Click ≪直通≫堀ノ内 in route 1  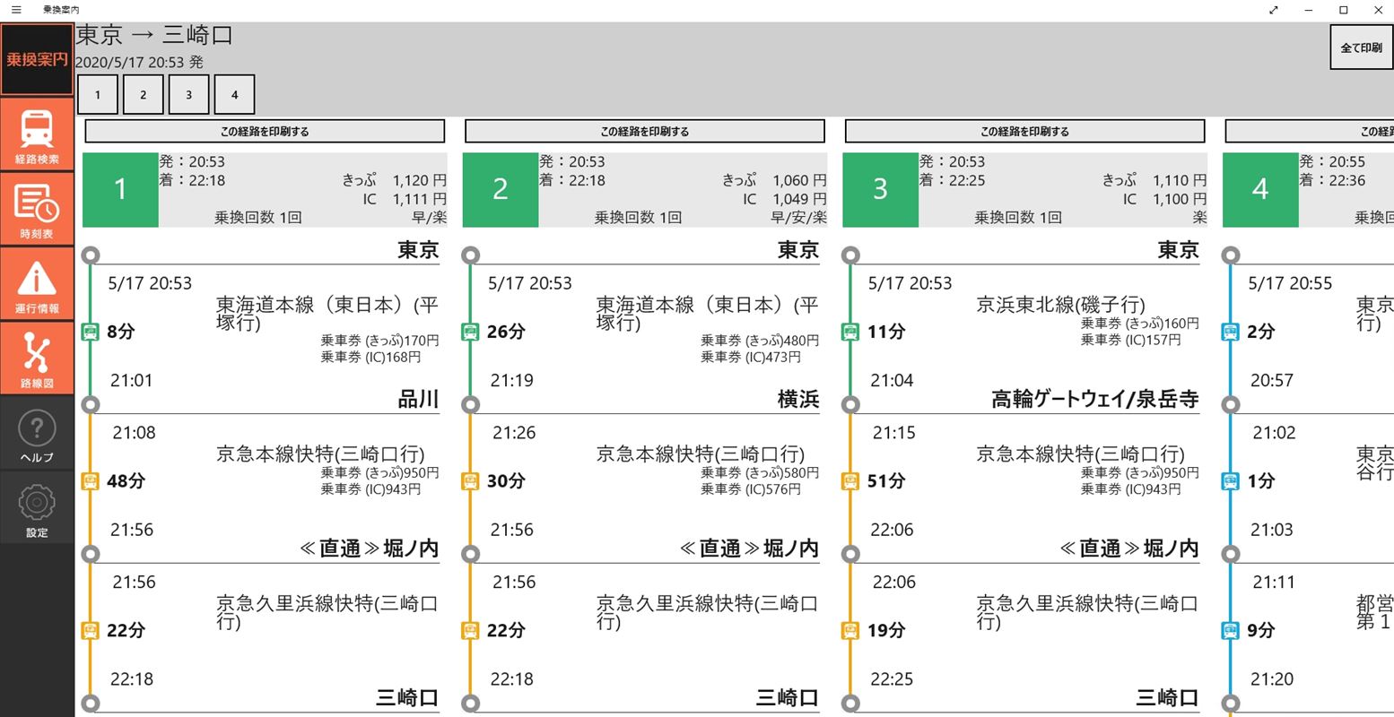370,549
